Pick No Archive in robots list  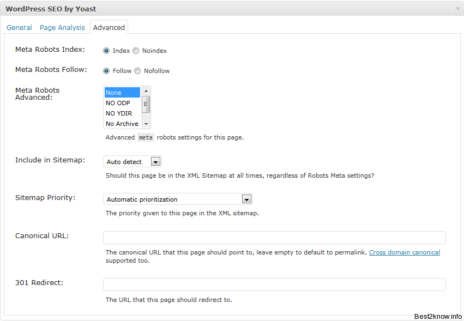tap(122, 124)
